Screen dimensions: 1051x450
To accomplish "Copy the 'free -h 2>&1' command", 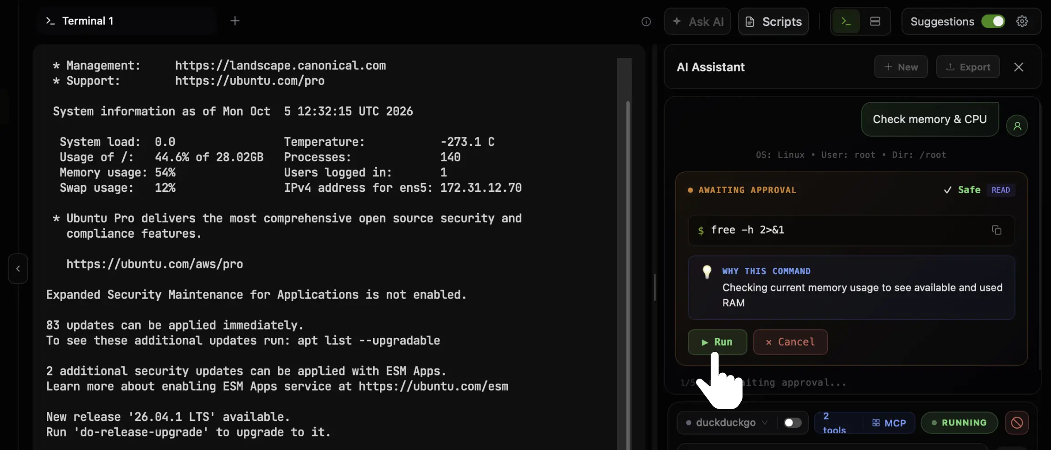I will [x=996, y=230].
